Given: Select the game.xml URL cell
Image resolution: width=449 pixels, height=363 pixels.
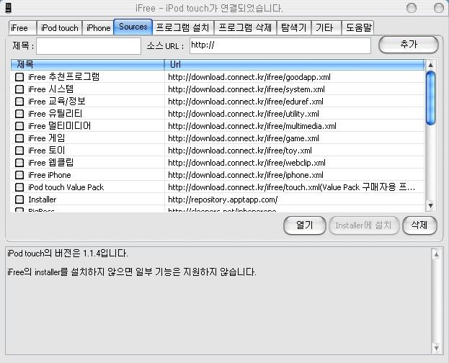Looking at the screenshot, I should coord(295,138).
